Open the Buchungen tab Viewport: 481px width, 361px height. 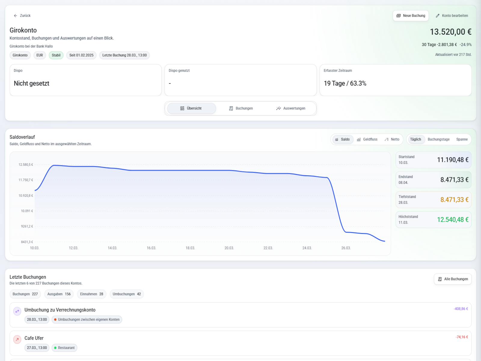point(241,108)
